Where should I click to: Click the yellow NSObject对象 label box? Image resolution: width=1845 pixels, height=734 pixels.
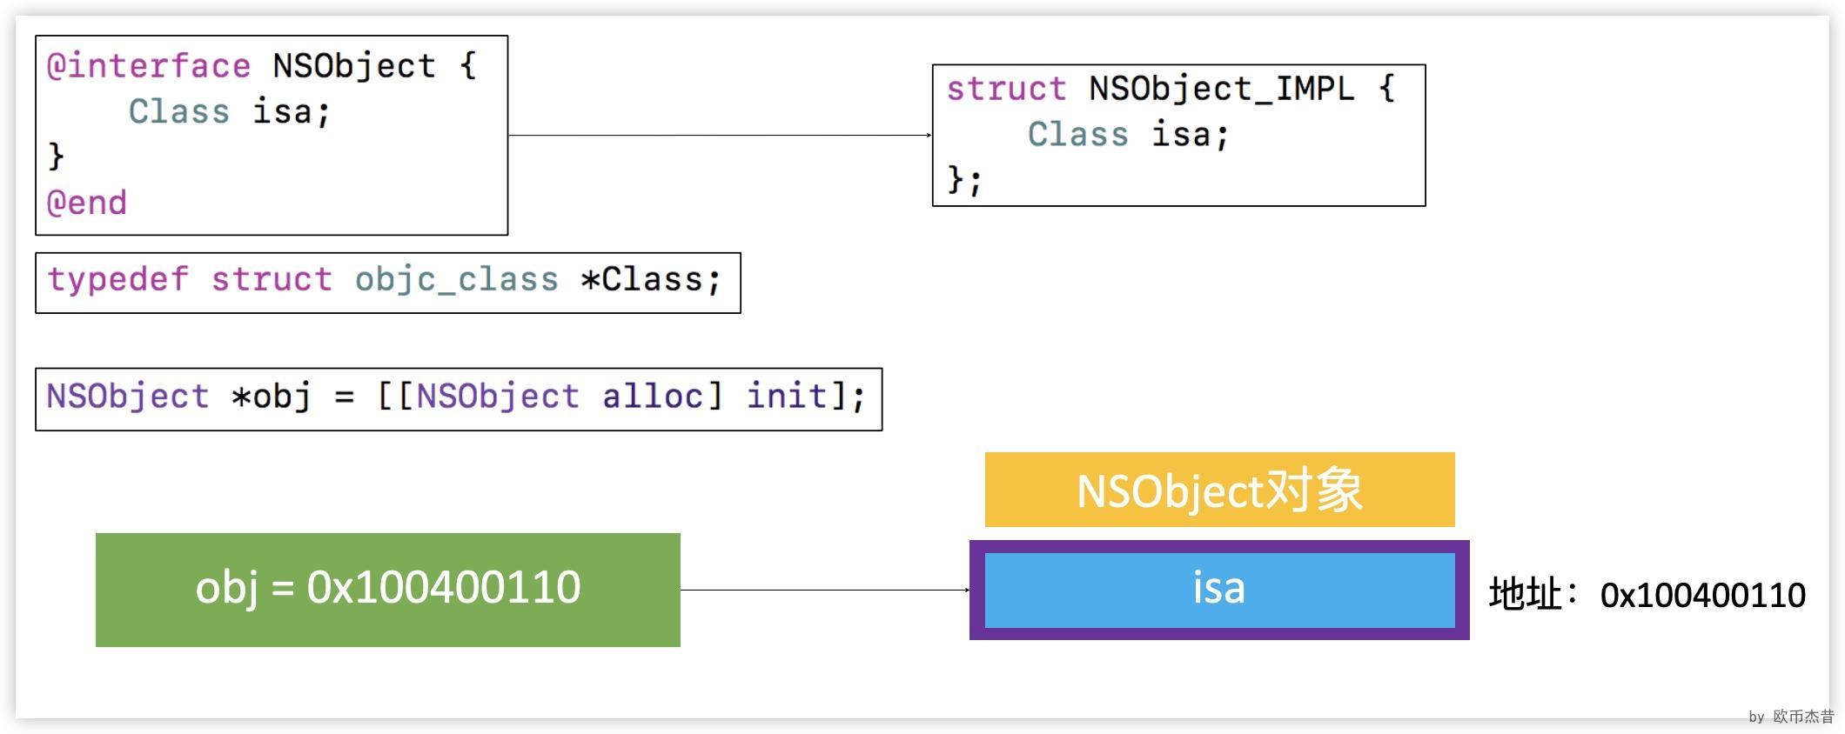tap(1218, 490)
